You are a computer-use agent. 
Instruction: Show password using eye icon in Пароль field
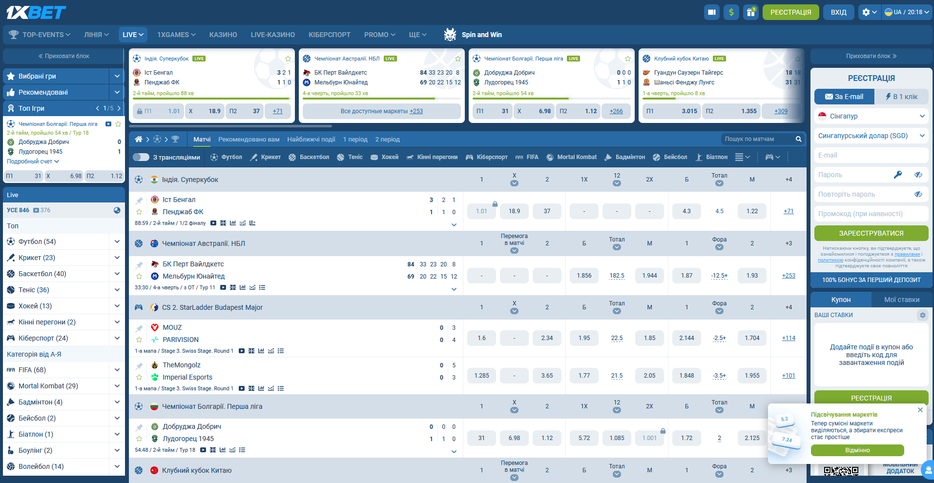[x=918, y=175]
